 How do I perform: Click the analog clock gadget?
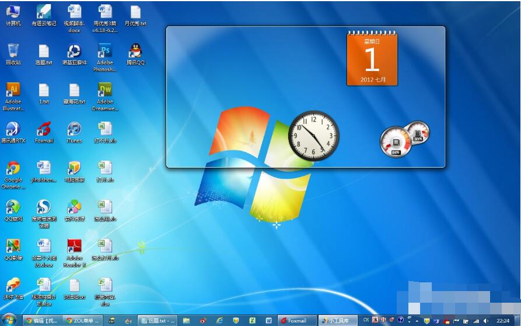coord(314,136)
